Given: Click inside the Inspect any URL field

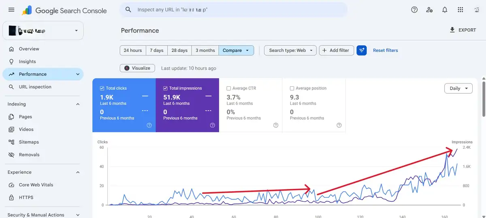Looking at the screenshot, I should [x=233, y=10].
